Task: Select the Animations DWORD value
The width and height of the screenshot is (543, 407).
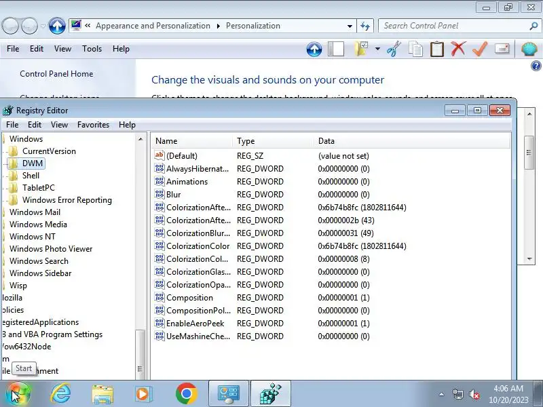Action: point(187,182)
